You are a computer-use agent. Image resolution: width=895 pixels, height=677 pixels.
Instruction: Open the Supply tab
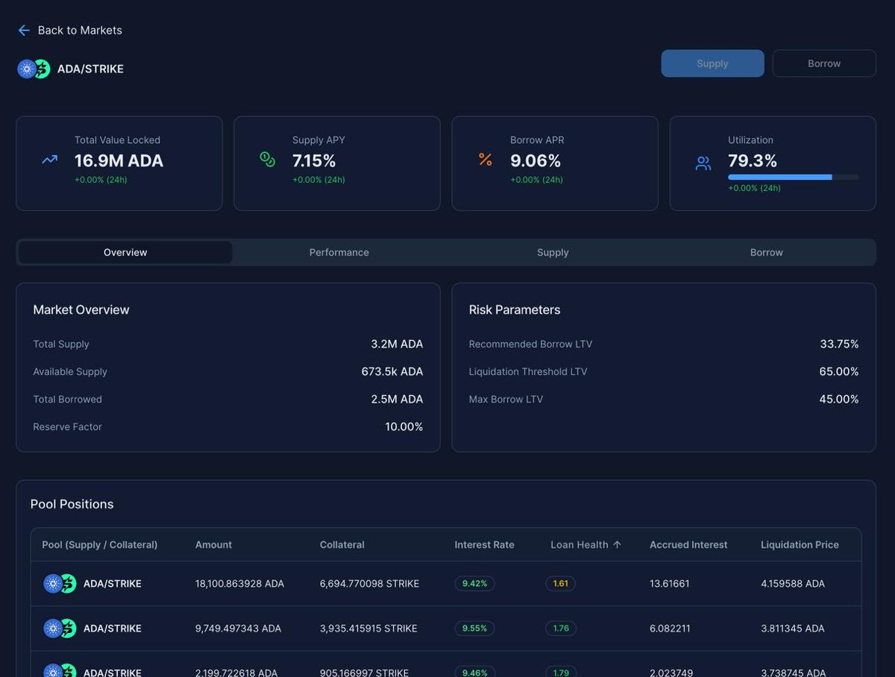tap(553, 253)
